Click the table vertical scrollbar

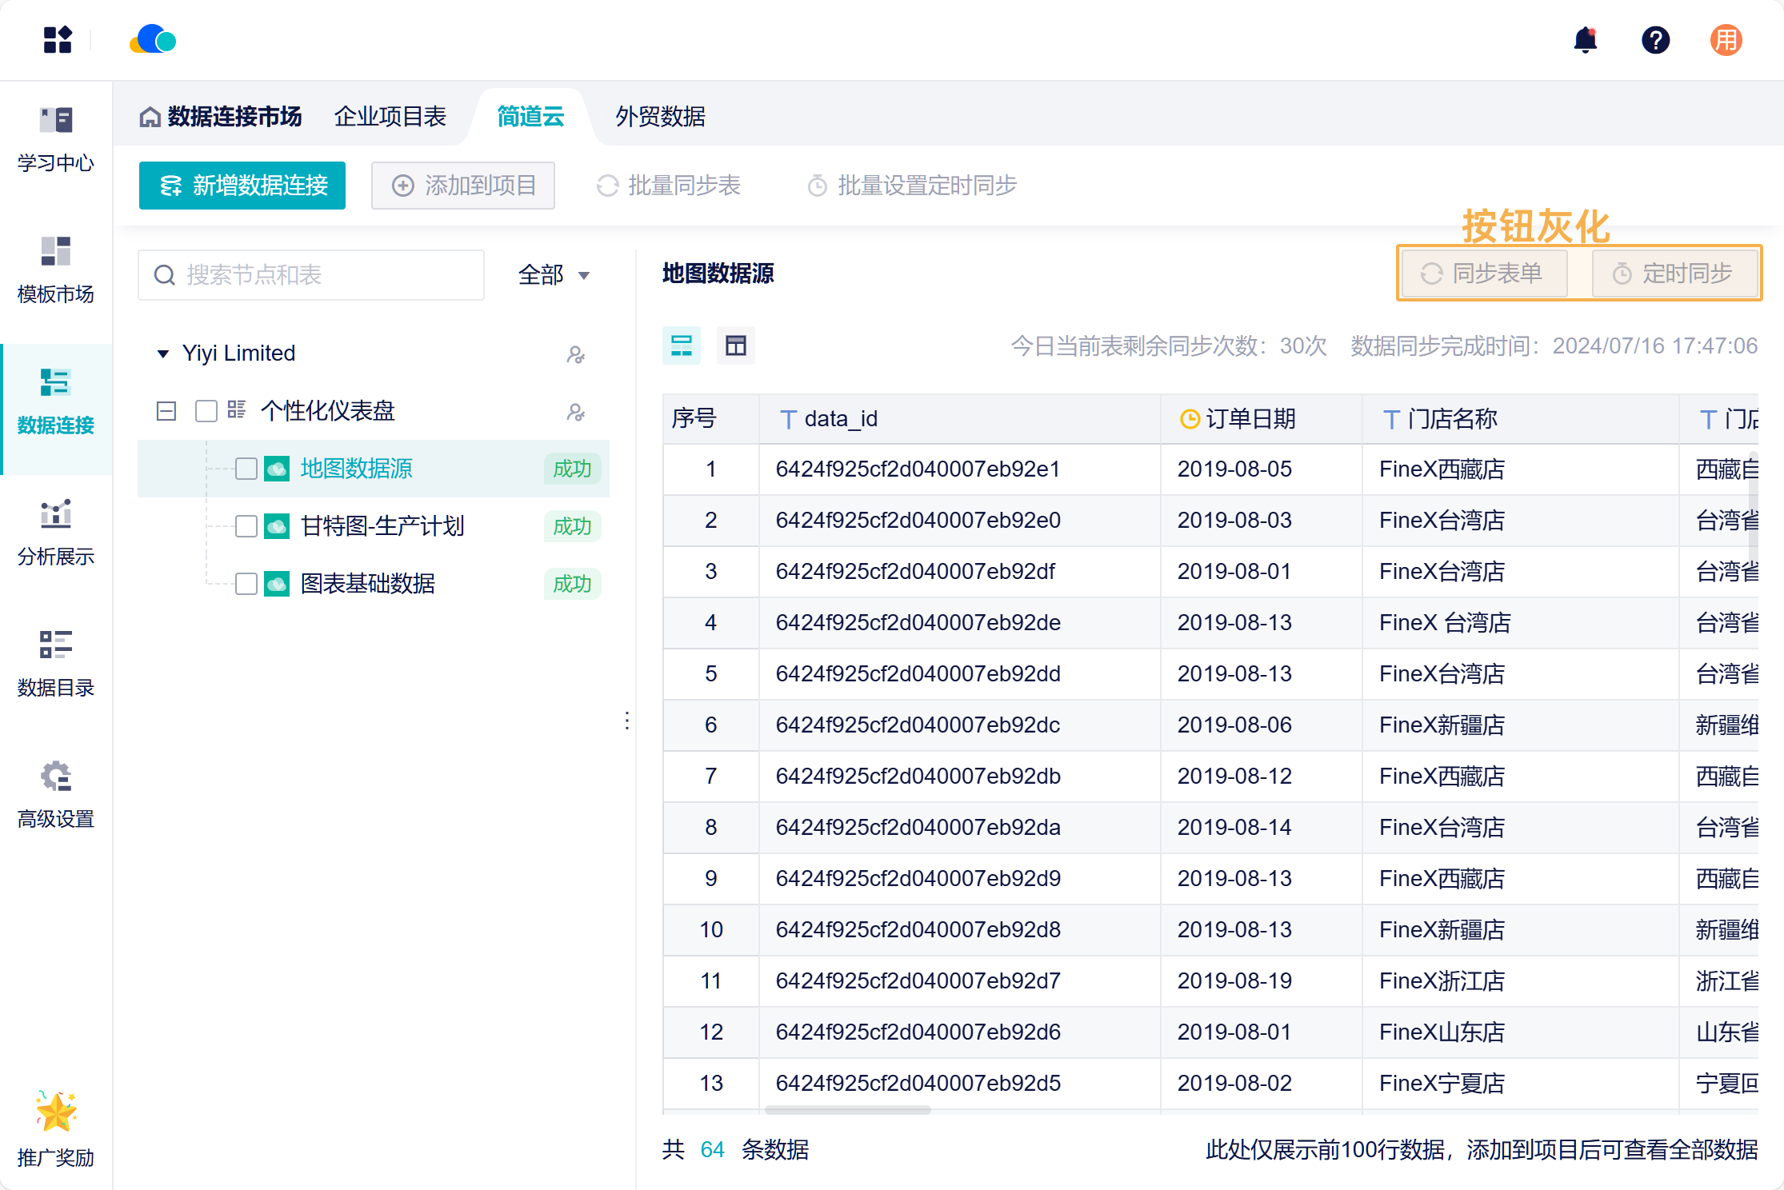(1754, 504)
